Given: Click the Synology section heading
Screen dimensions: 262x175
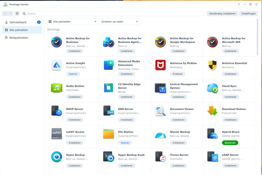Looking at the screenshot, I should click(53, 29).
